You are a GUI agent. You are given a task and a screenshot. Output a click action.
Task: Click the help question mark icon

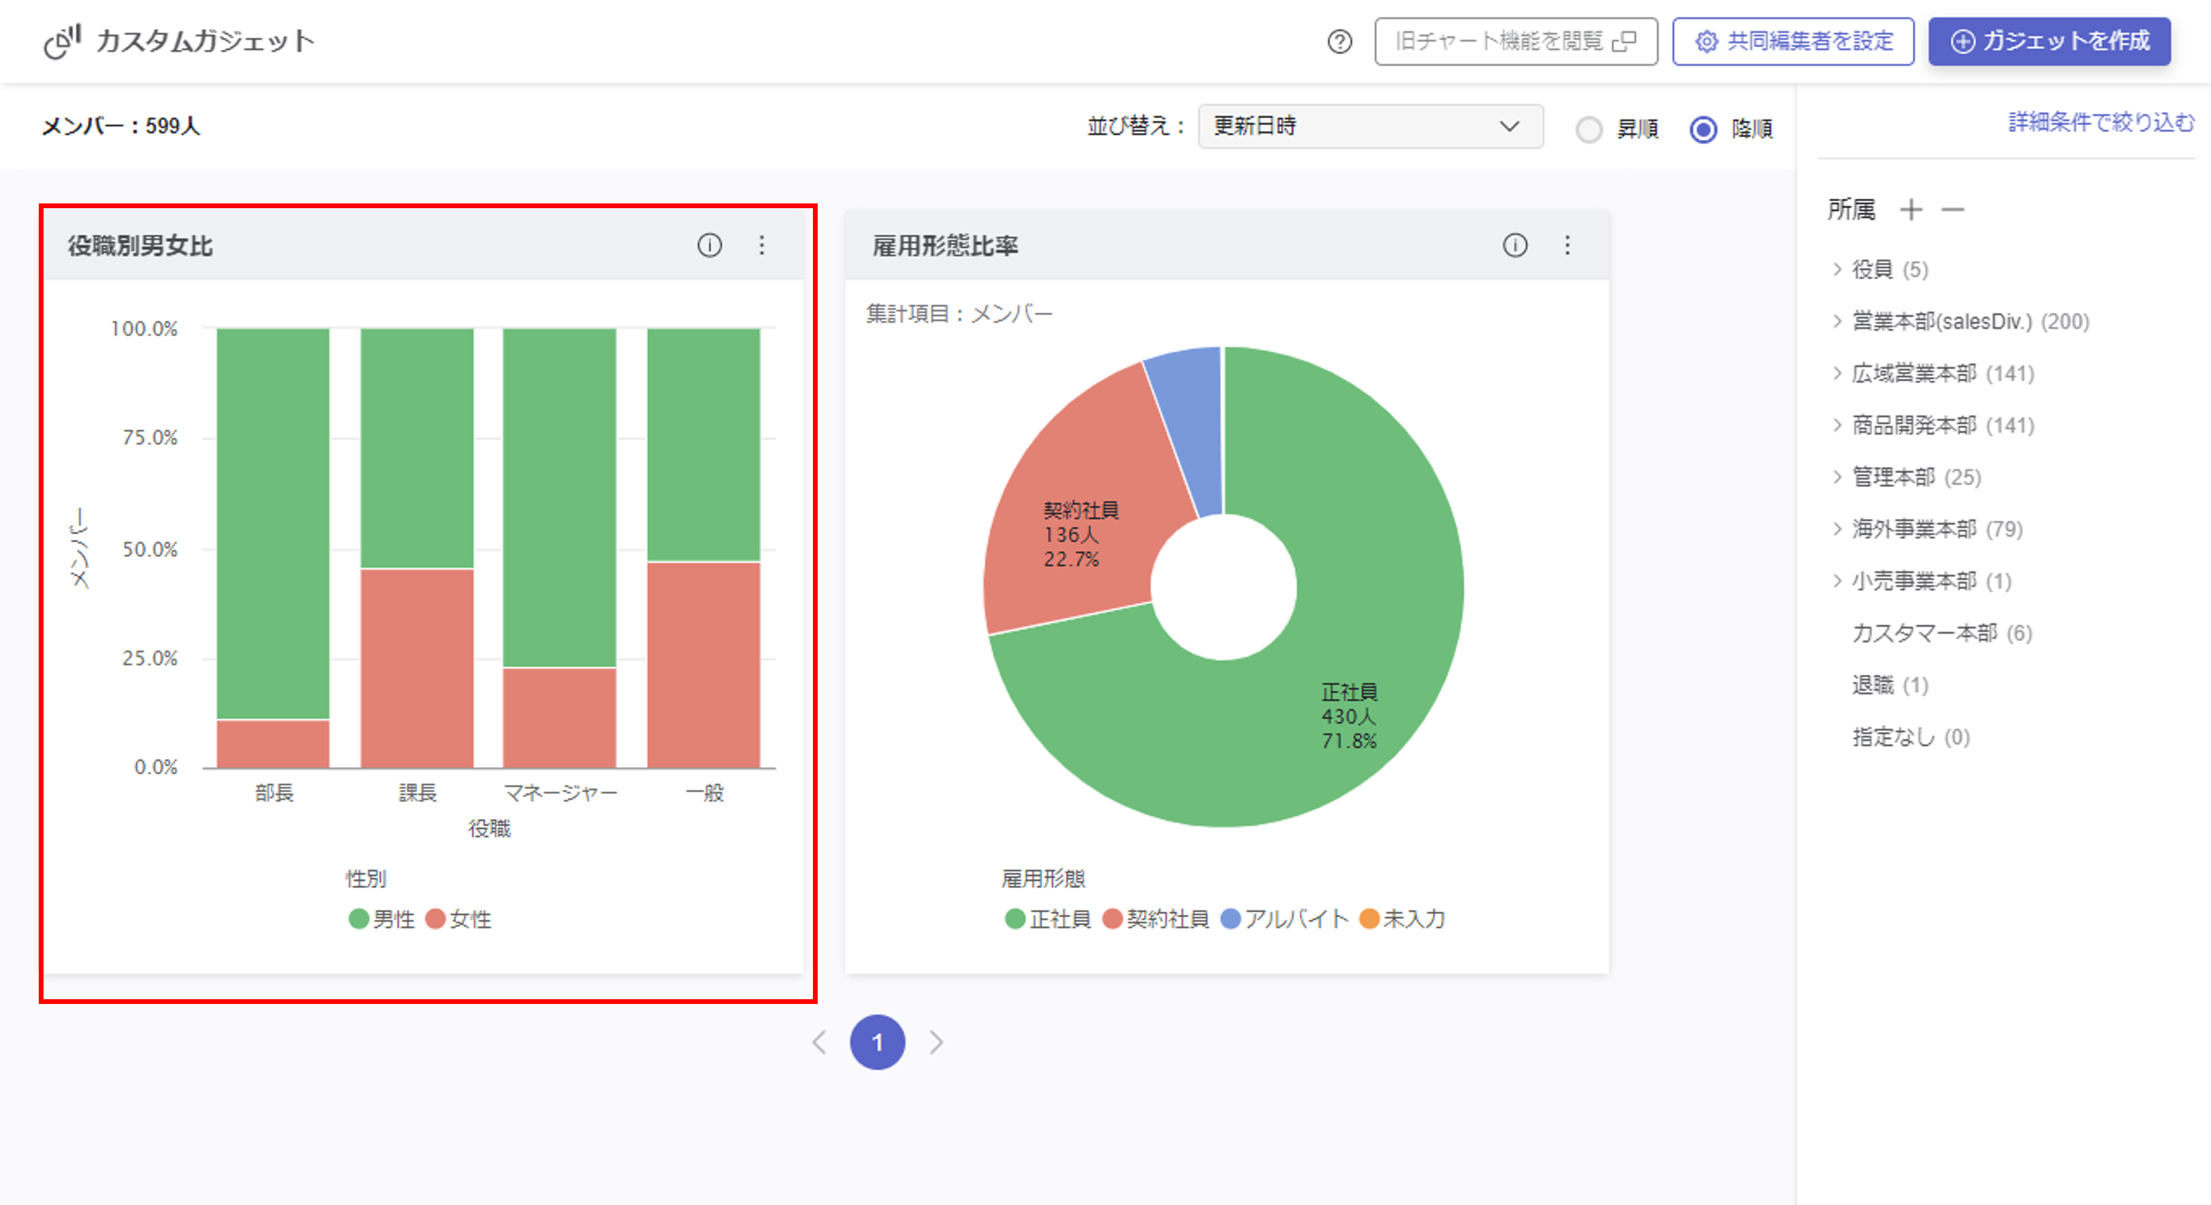1339,41
